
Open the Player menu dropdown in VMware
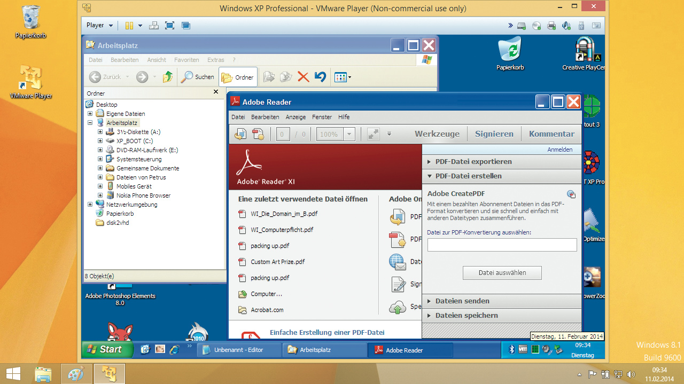100,25
